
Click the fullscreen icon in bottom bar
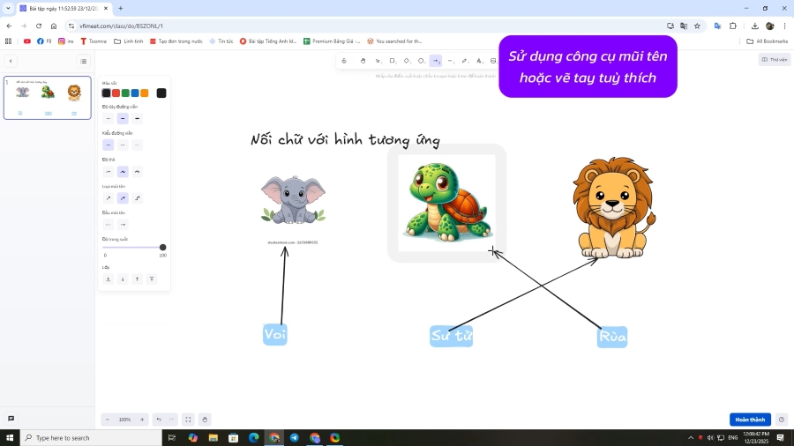click(x=188, y=420)
